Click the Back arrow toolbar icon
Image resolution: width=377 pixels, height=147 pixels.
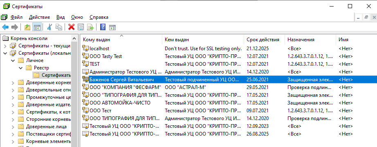coord(5,27)
